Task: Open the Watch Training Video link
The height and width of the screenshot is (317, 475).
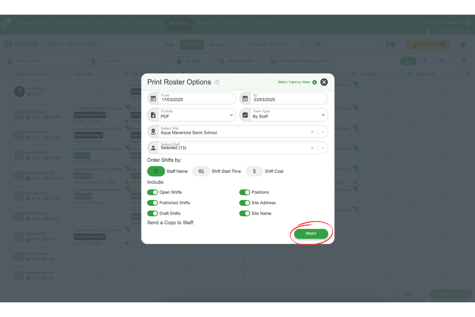Action: click(294, 82)
